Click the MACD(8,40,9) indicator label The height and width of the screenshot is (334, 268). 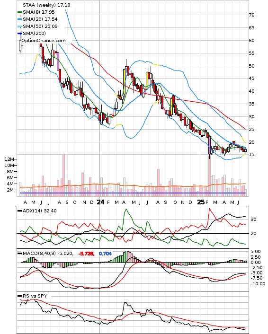coord(48,254)
